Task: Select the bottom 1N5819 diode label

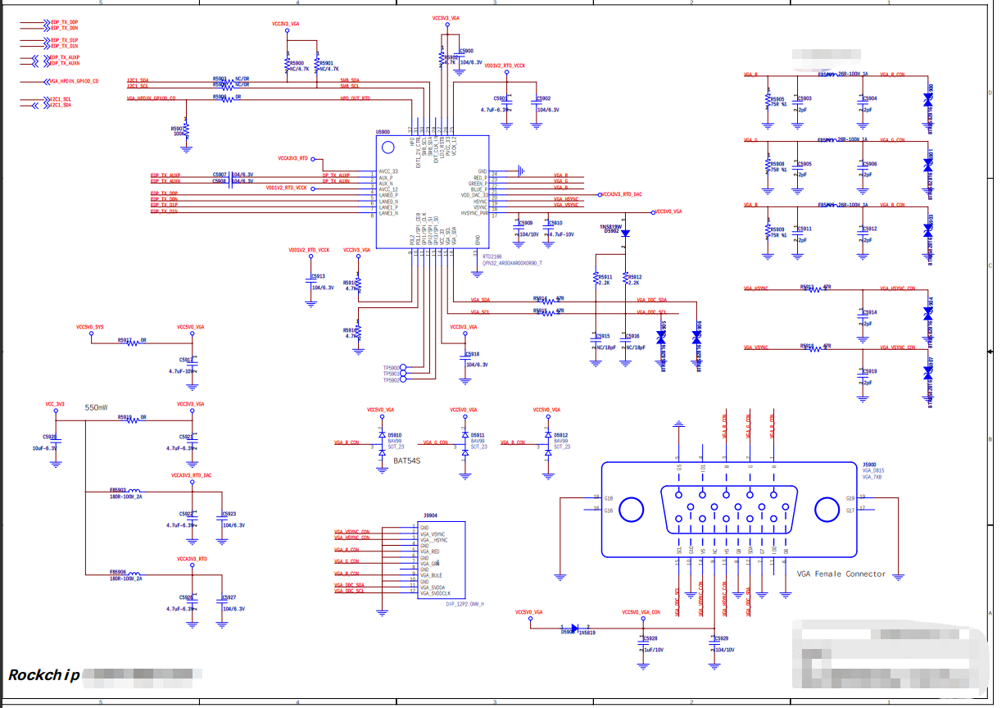Action: point(587,633)
